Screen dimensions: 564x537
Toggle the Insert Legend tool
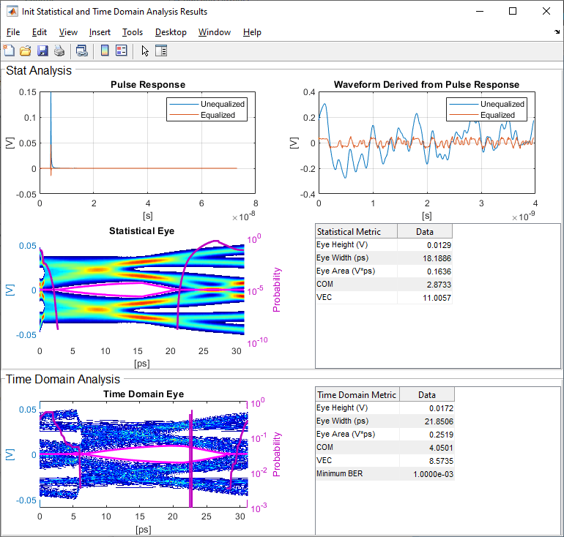[x=122, y=50]
